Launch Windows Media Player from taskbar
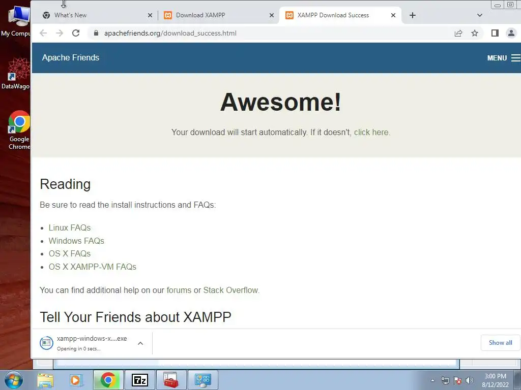This screenshot has height=390, width=521. click(76, 380)
